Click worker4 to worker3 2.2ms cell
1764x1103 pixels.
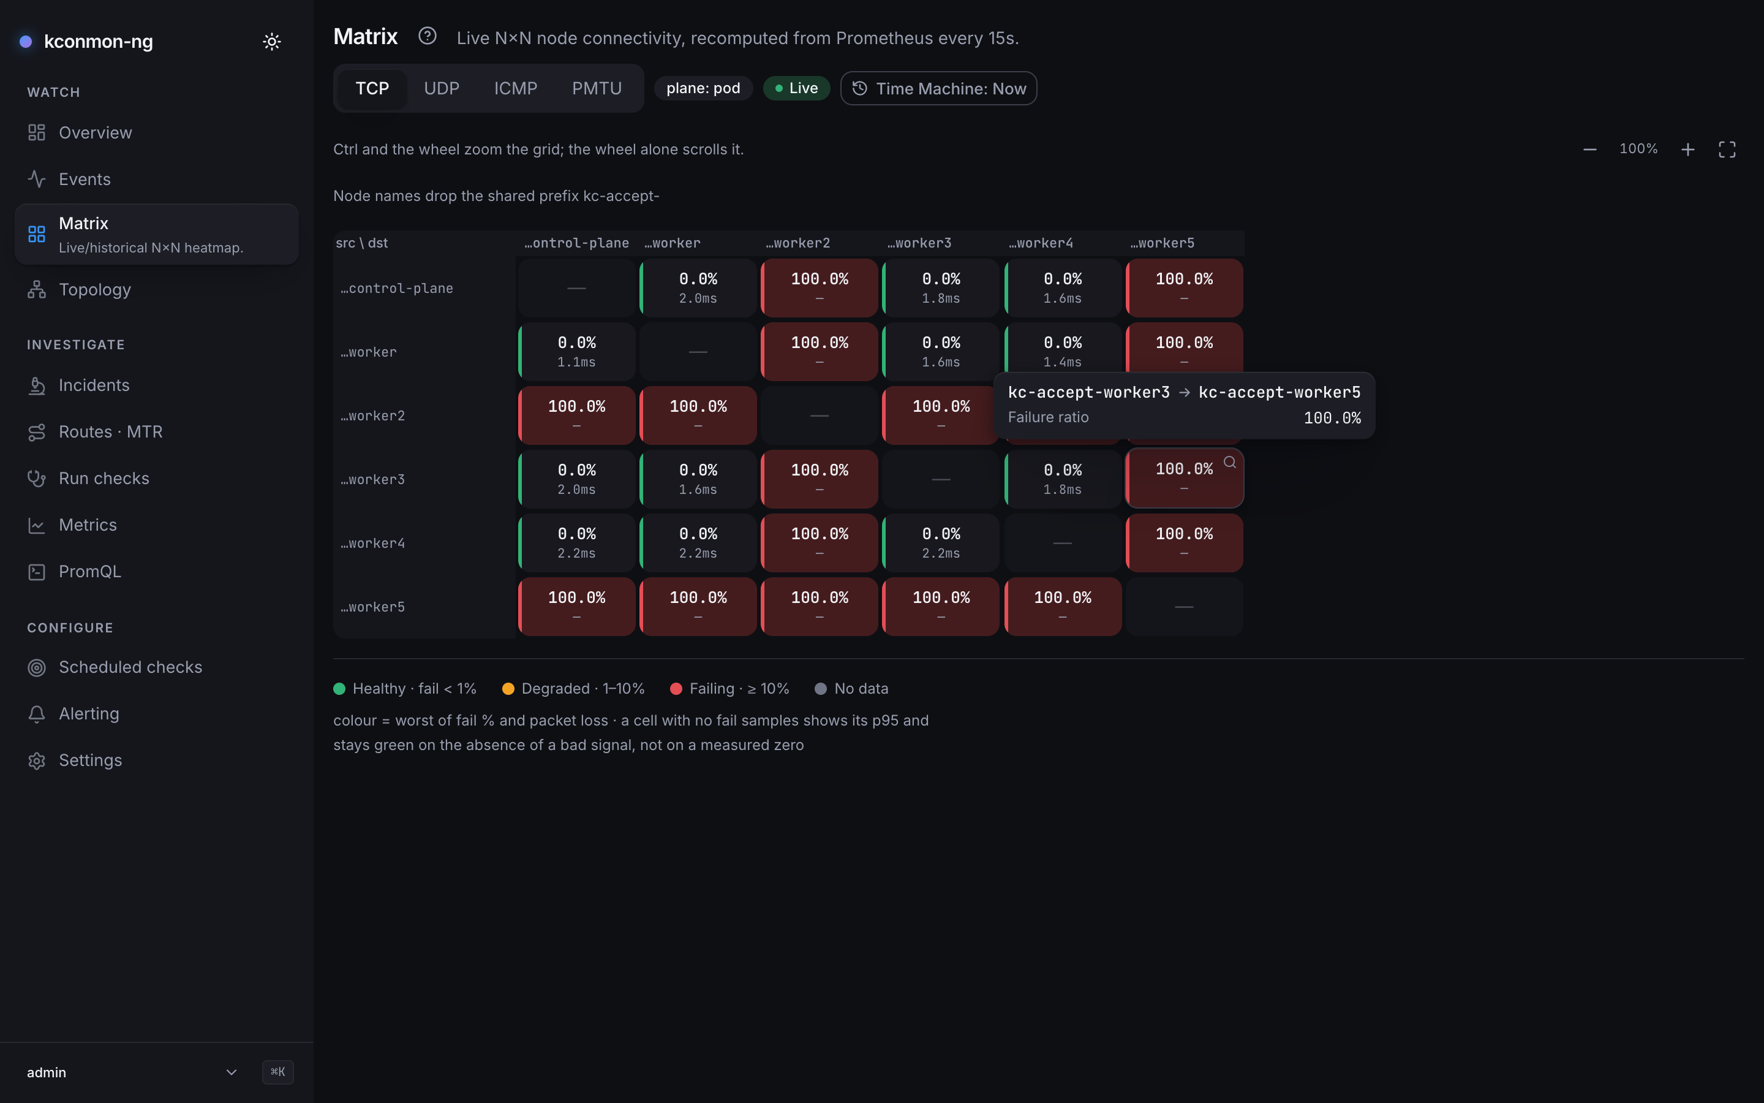(x=941, y=543)
